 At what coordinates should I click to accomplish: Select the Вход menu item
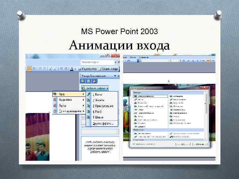pyautogui.click(x=69, y=94)
